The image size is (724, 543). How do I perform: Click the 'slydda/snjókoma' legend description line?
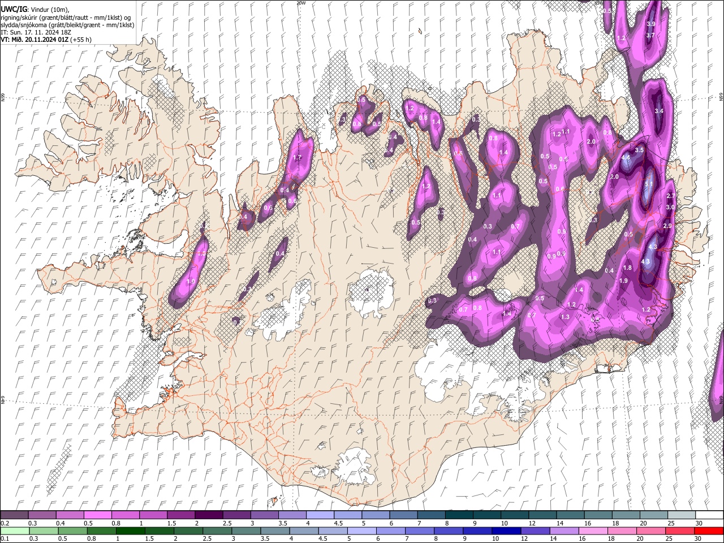(x=67, y=25)
